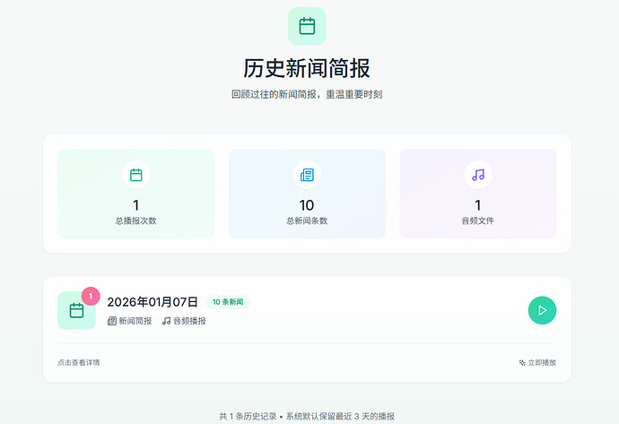Open details via 点击查看详情
Image resolution: width=619 pixels, height=424 pixels.
pos(79,363)
